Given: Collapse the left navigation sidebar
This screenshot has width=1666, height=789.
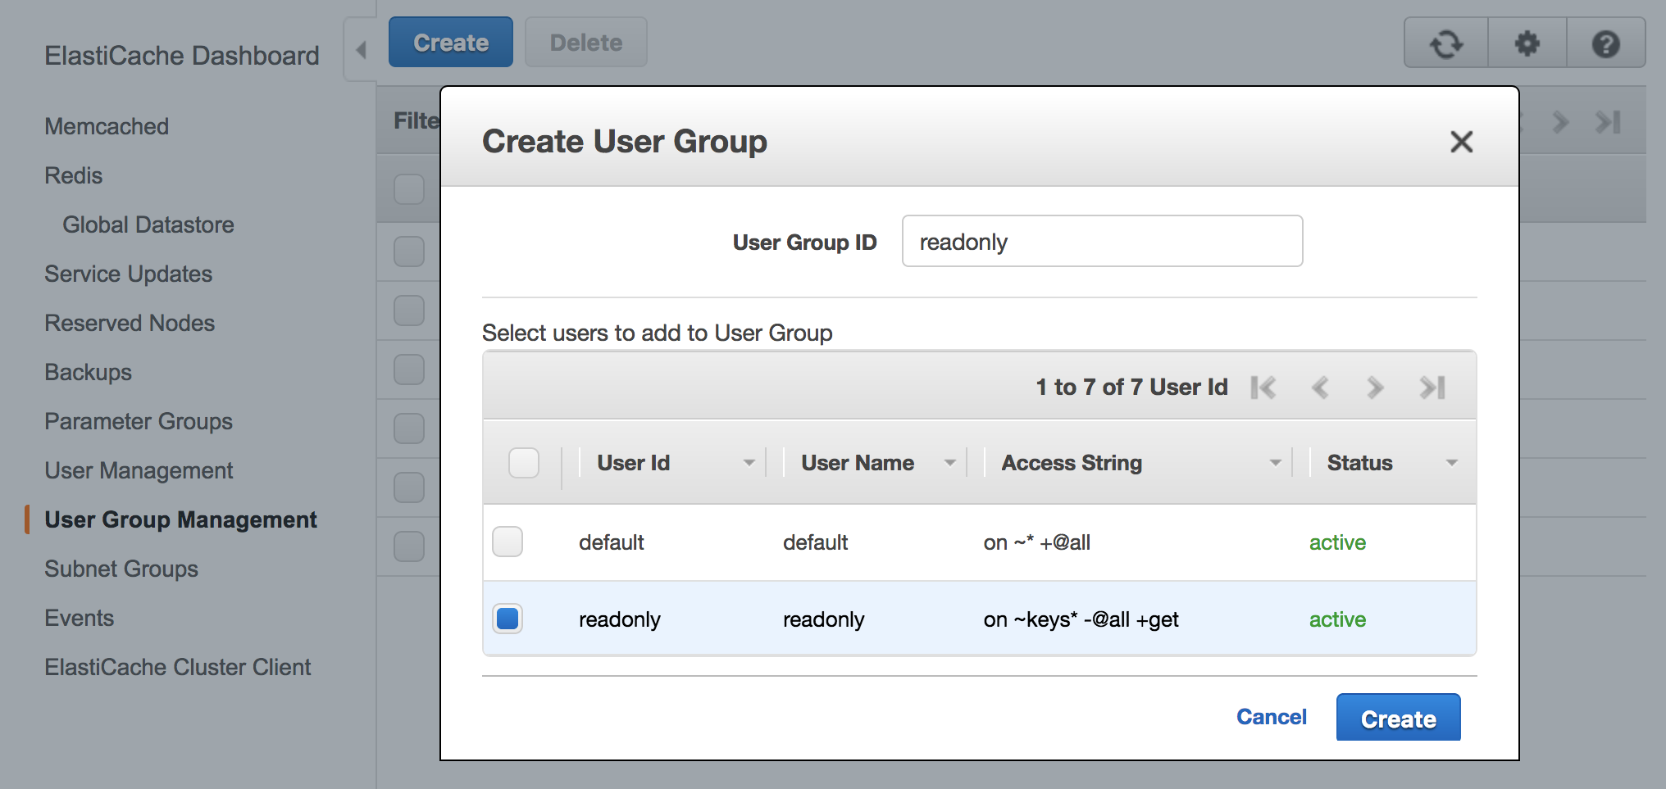Looking at the screenshot, I should (361, 50).
